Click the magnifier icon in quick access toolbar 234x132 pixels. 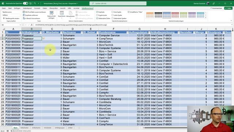click(x=35, y=3)
